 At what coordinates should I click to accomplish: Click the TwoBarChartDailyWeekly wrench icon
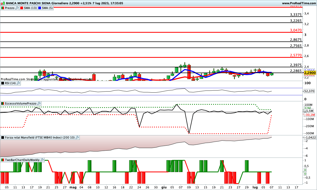42,160
